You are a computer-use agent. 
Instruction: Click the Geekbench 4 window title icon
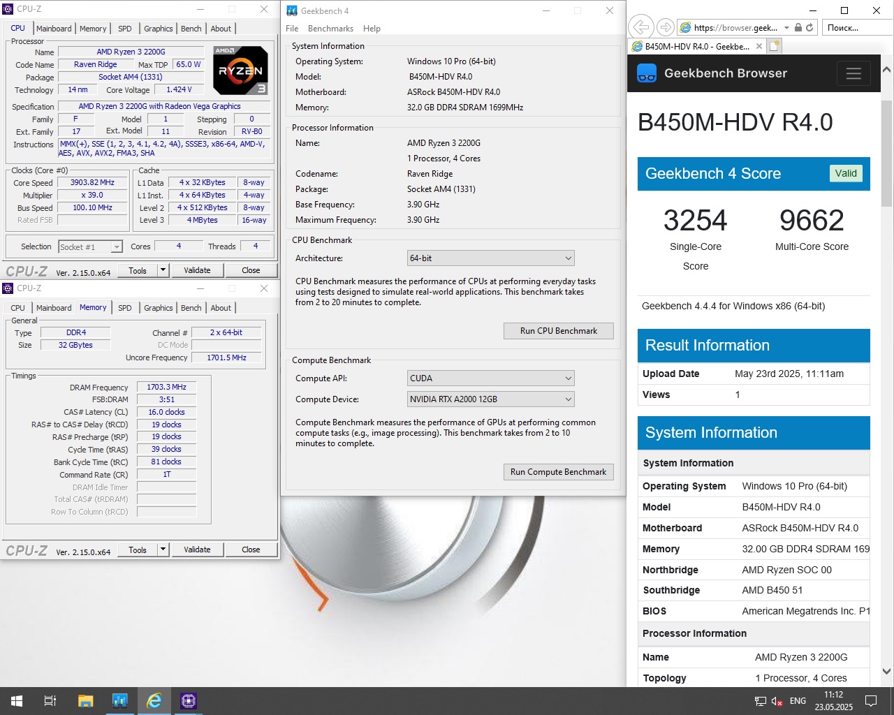pos(292,10)
